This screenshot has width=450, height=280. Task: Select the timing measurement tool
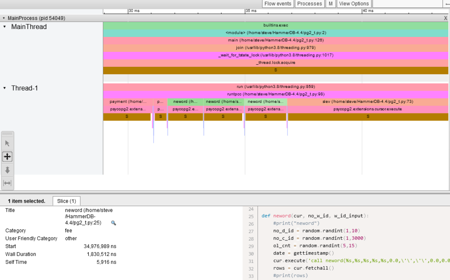click(x=7, y=183)
